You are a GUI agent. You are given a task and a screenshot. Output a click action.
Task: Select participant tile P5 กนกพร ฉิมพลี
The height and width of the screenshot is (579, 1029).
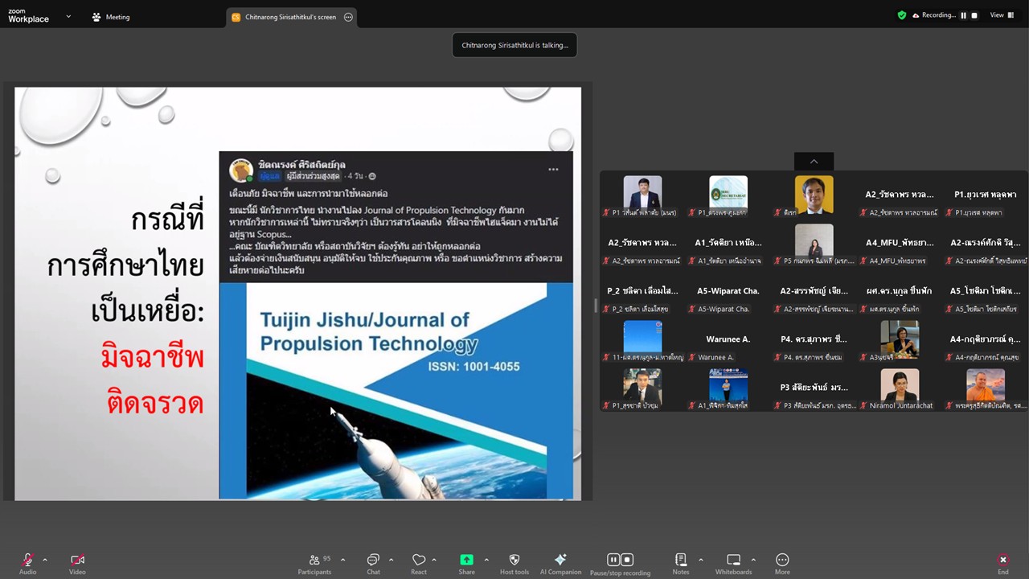click(x=814, y=244)
